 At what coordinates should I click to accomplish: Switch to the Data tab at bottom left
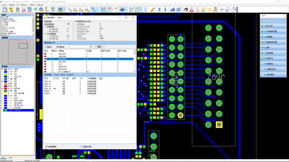click(x=10, y=157)
